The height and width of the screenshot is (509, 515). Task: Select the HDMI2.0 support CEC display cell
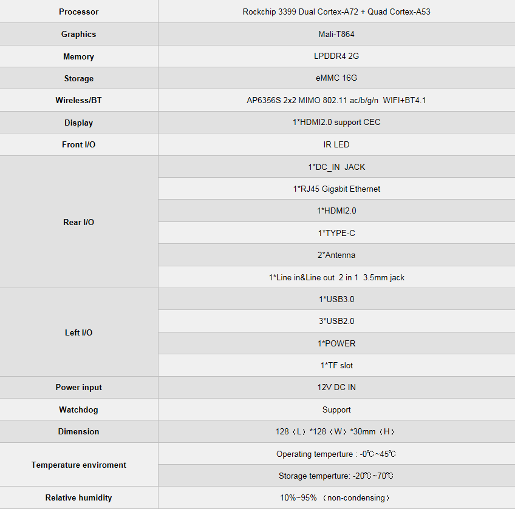tap(336, 122)
